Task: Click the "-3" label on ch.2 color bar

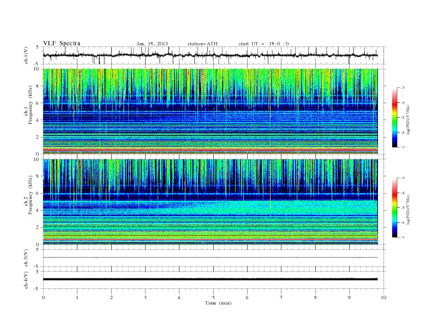Action: [x=403, y=178]
